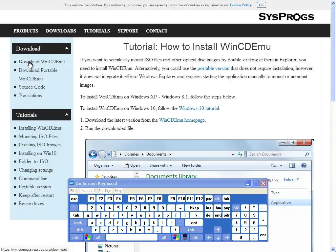
Task: Click the scrollbar up arrow of the page
Action: [333, 3]
